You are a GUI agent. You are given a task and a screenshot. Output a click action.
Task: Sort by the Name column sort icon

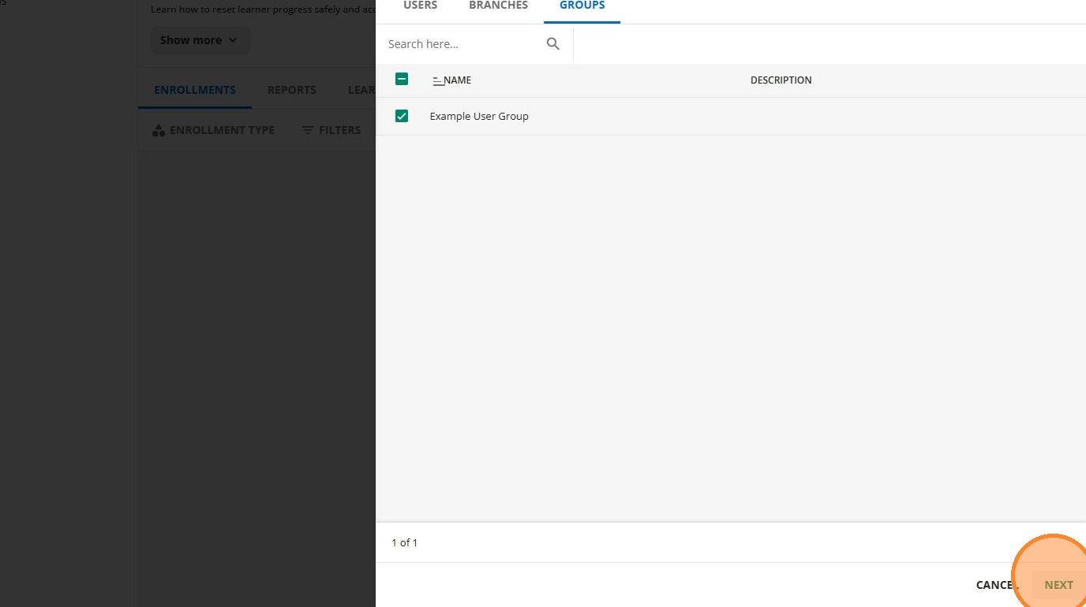[x=438, y=80]
